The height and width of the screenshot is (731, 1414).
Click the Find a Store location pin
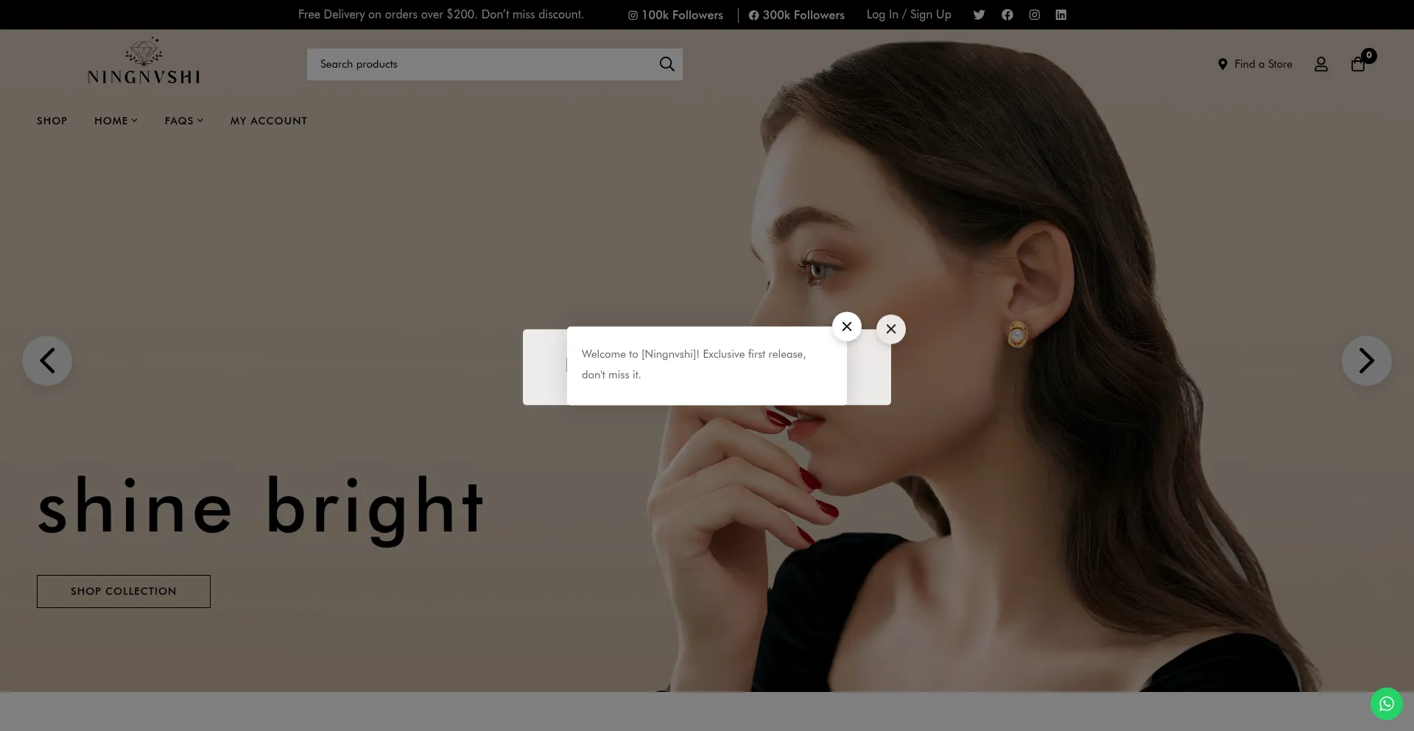pyautogui.click(x=1223, y=64)
